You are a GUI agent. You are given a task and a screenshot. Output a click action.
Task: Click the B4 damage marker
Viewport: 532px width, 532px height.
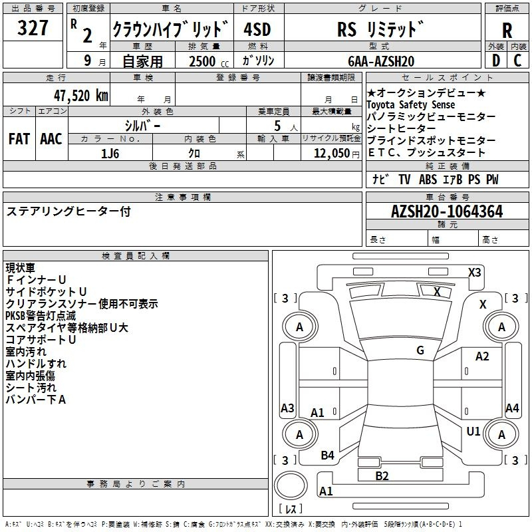pos(328,456)
